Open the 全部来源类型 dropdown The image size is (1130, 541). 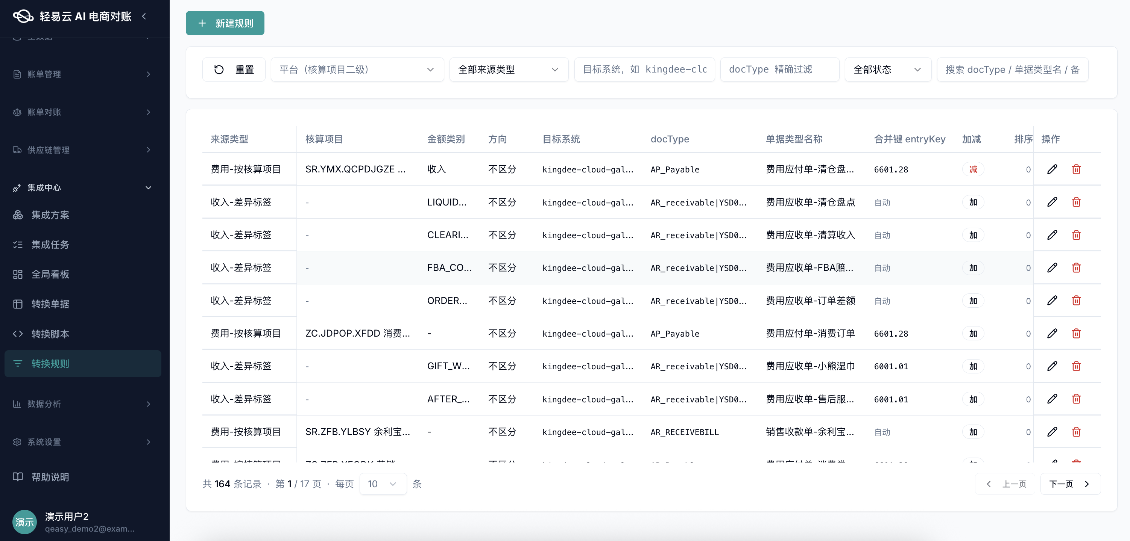point(509,70)
